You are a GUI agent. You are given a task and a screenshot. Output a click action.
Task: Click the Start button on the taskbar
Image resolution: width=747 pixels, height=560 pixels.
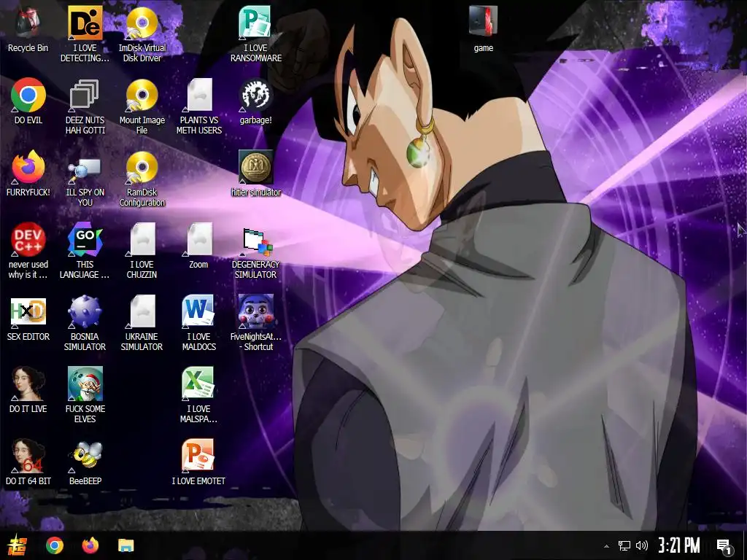[18, 545]
